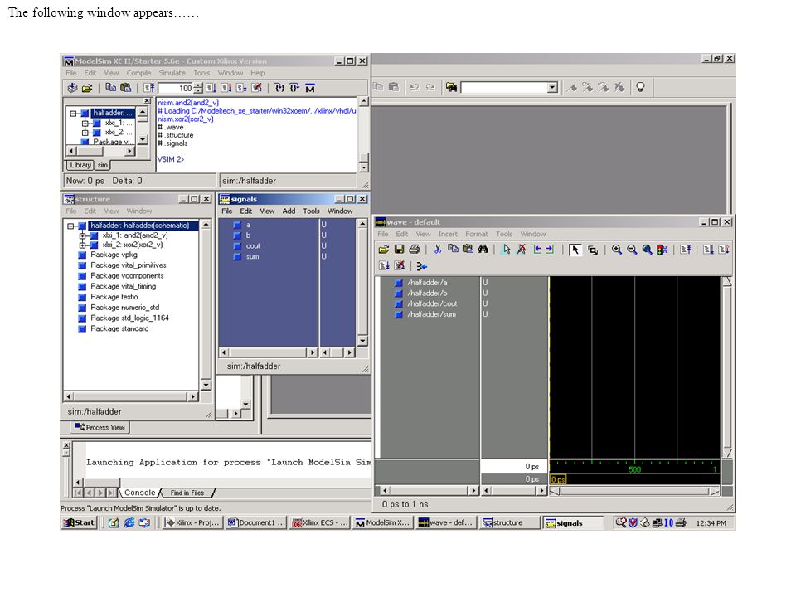Viewport: 796px width, 597px height.
Task: Click the horizontal scrollbar under the waveform
Action: pyautogui.click(x=634, y=491)
